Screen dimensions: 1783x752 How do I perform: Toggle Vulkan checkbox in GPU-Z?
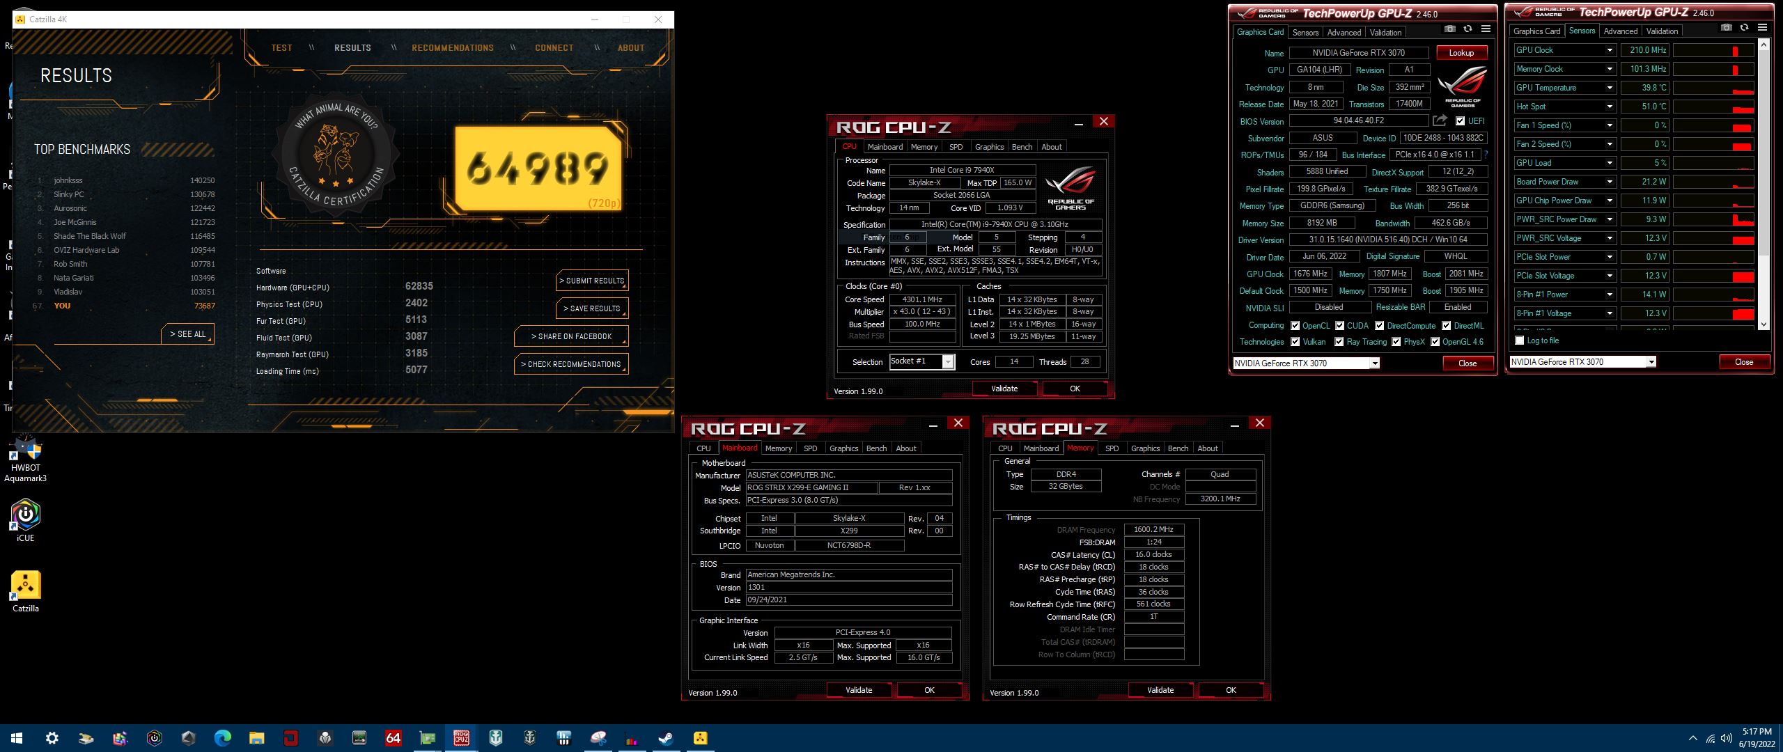(1295, 342)
